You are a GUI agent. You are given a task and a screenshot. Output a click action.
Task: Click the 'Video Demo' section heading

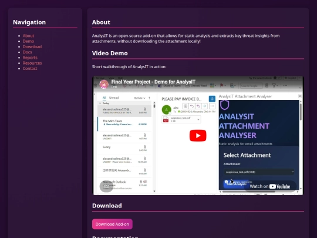pyautogui.click(x=110, y=53)
